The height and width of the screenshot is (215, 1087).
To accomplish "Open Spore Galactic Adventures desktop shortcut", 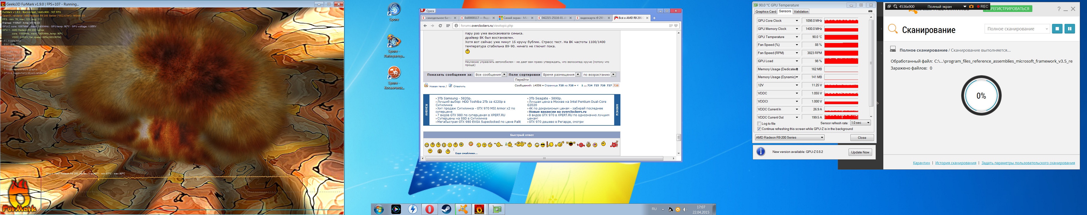I will coord(394,78).
